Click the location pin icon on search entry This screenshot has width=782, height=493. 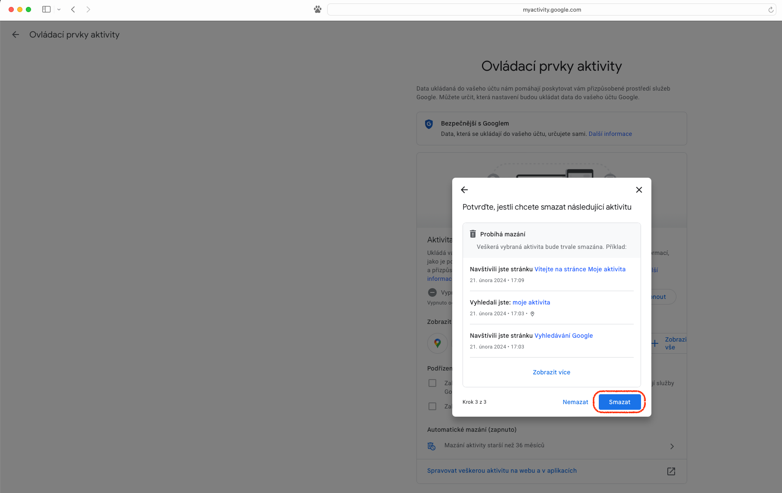coord(532,314)
